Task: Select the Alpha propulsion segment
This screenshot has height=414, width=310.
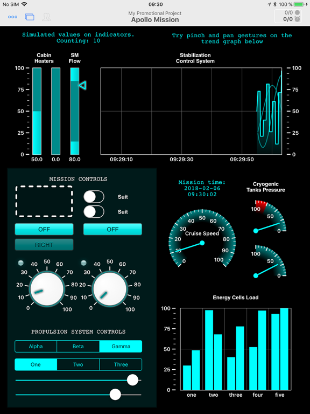Action: coord(36,347)
